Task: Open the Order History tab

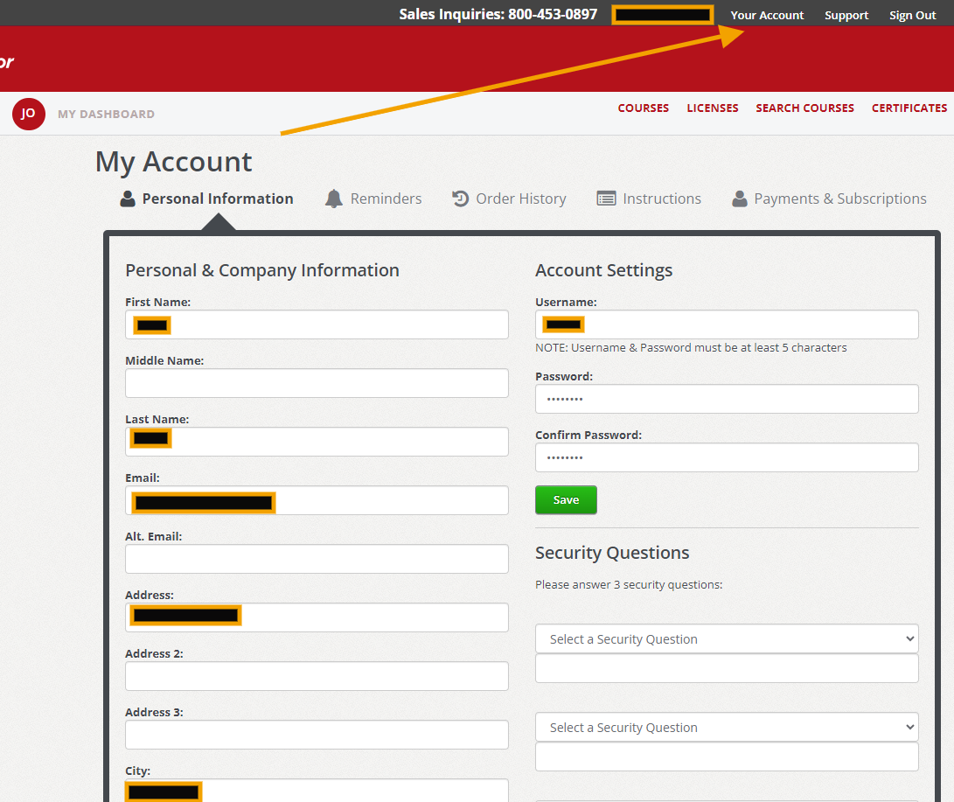Action: (519, 198)
